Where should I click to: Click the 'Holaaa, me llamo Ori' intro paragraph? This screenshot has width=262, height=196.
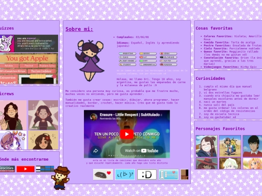pos(151,82)
